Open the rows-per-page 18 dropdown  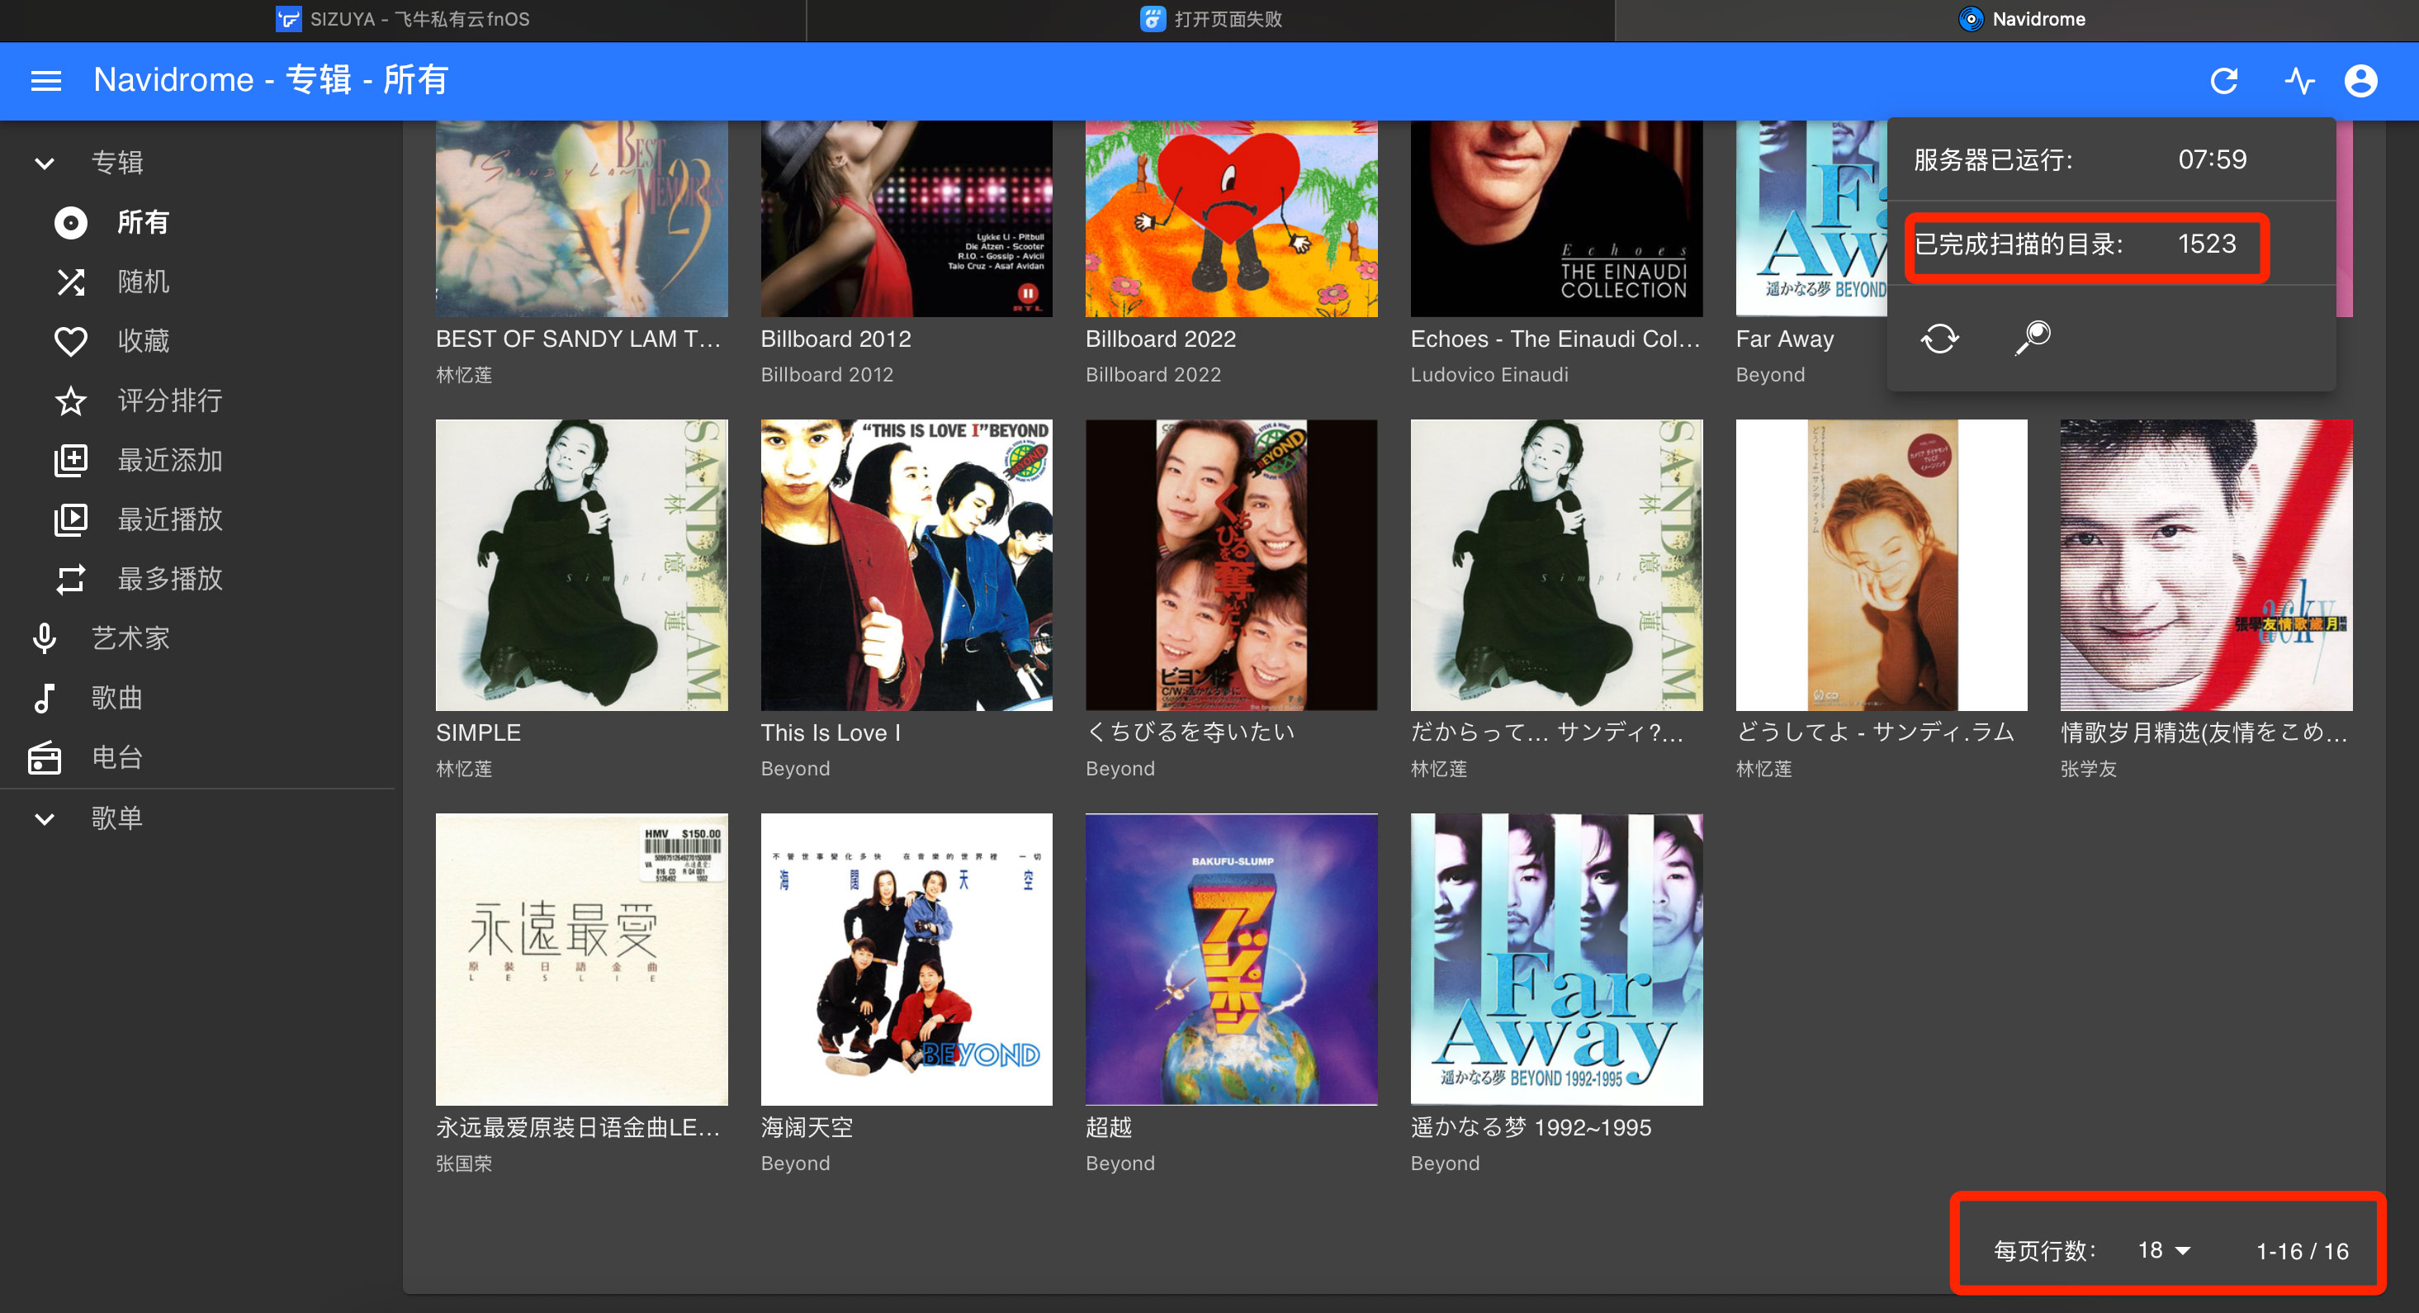point(2162,1250)
